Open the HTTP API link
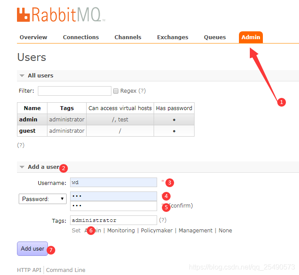This screenshot has height=275, width=299. point(29,270)
